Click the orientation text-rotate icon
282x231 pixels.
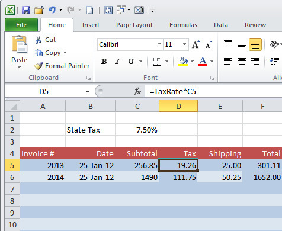pyautogui.click(x=274, y=44)
